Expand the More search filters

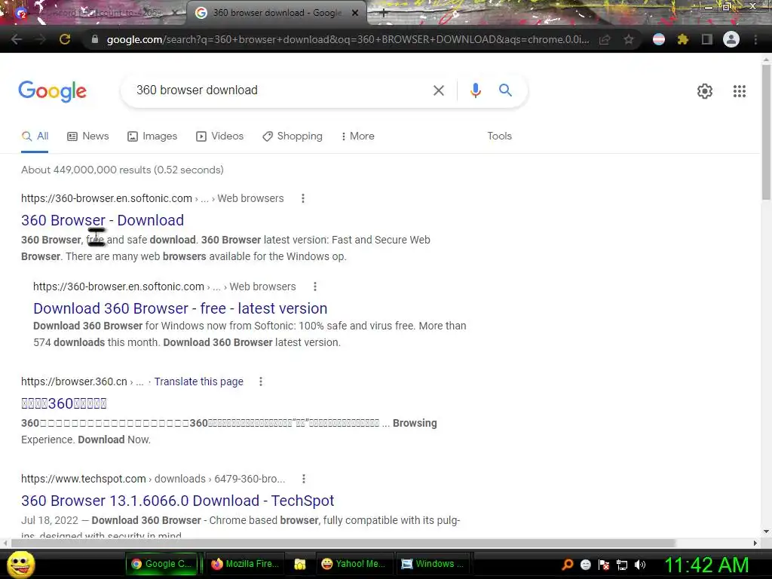358,136
